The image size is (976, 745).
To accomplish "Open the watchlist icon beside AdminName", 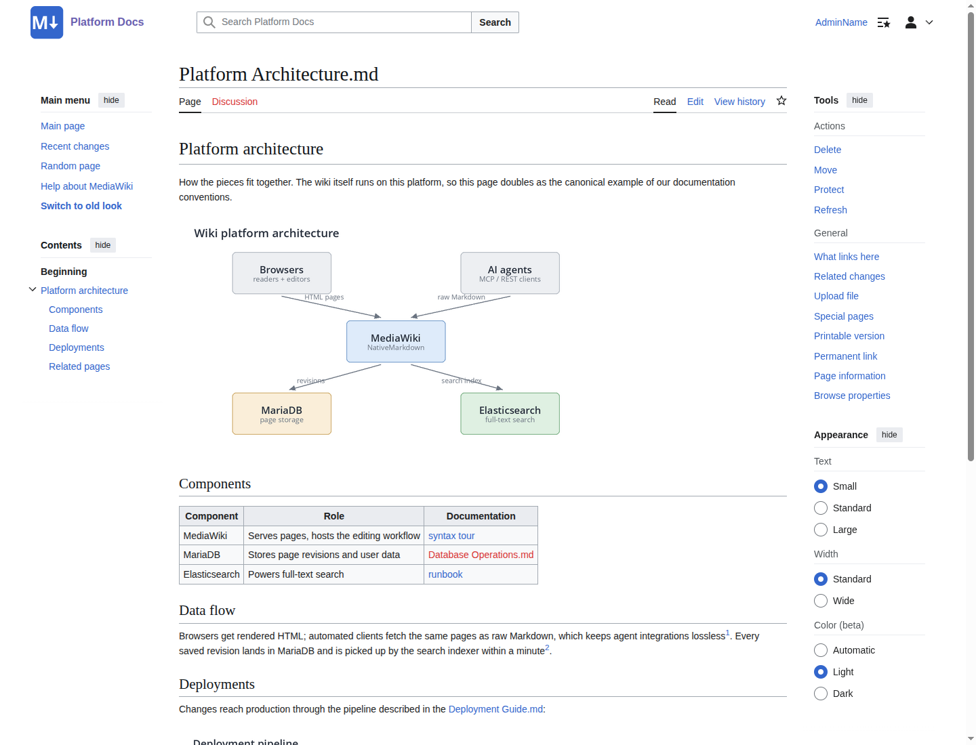I will click(884, 23).
